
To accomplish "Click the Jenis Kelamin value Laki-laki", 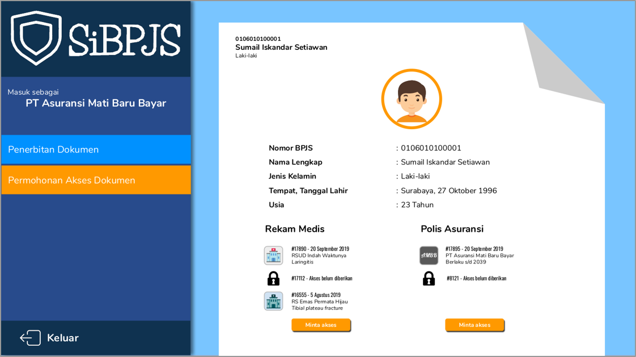I will tap(415, 176).
